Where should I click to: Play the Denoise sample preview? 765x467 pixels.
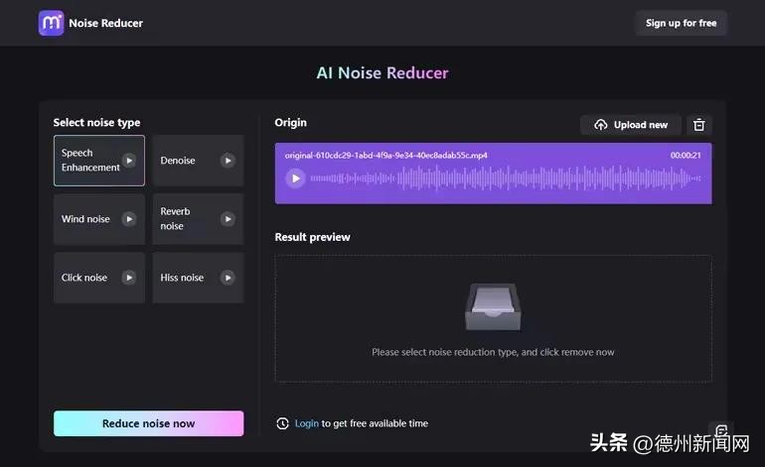click(x=228, y=161)
